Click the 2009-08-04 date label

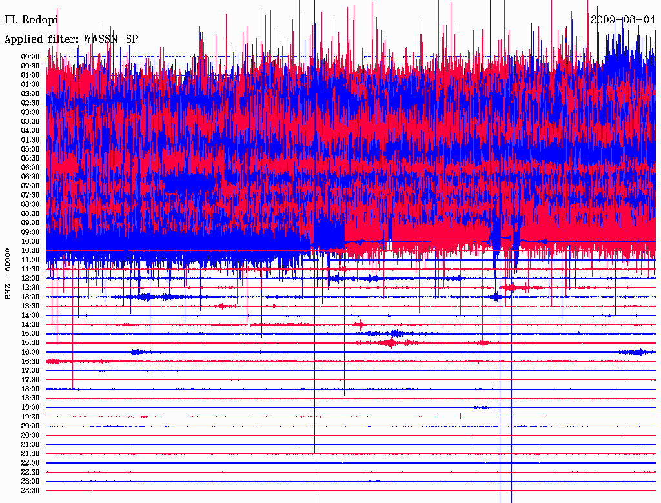pos(623,19)
